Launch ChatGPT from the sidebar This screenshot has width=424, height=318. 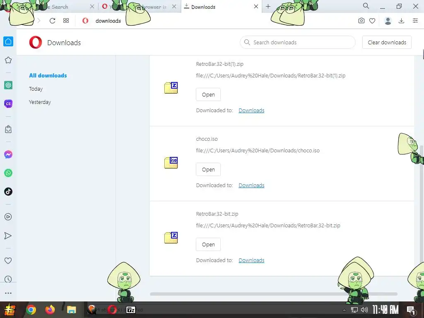click(x=8, y=85)
